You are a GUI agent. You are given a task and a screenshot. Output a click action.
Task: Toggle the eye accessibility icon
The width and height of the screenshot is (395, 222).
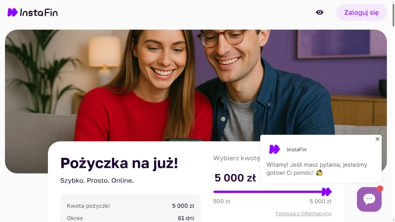click(x=319, y=12)
